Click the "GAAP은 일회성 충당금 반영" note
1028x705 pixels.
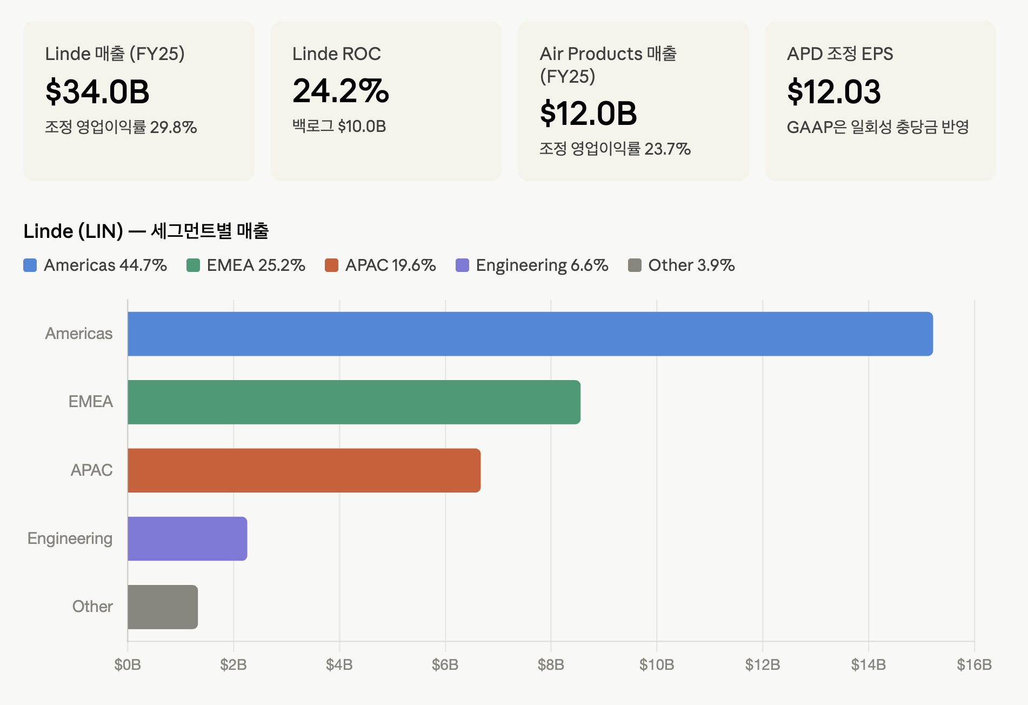(878, 127)
